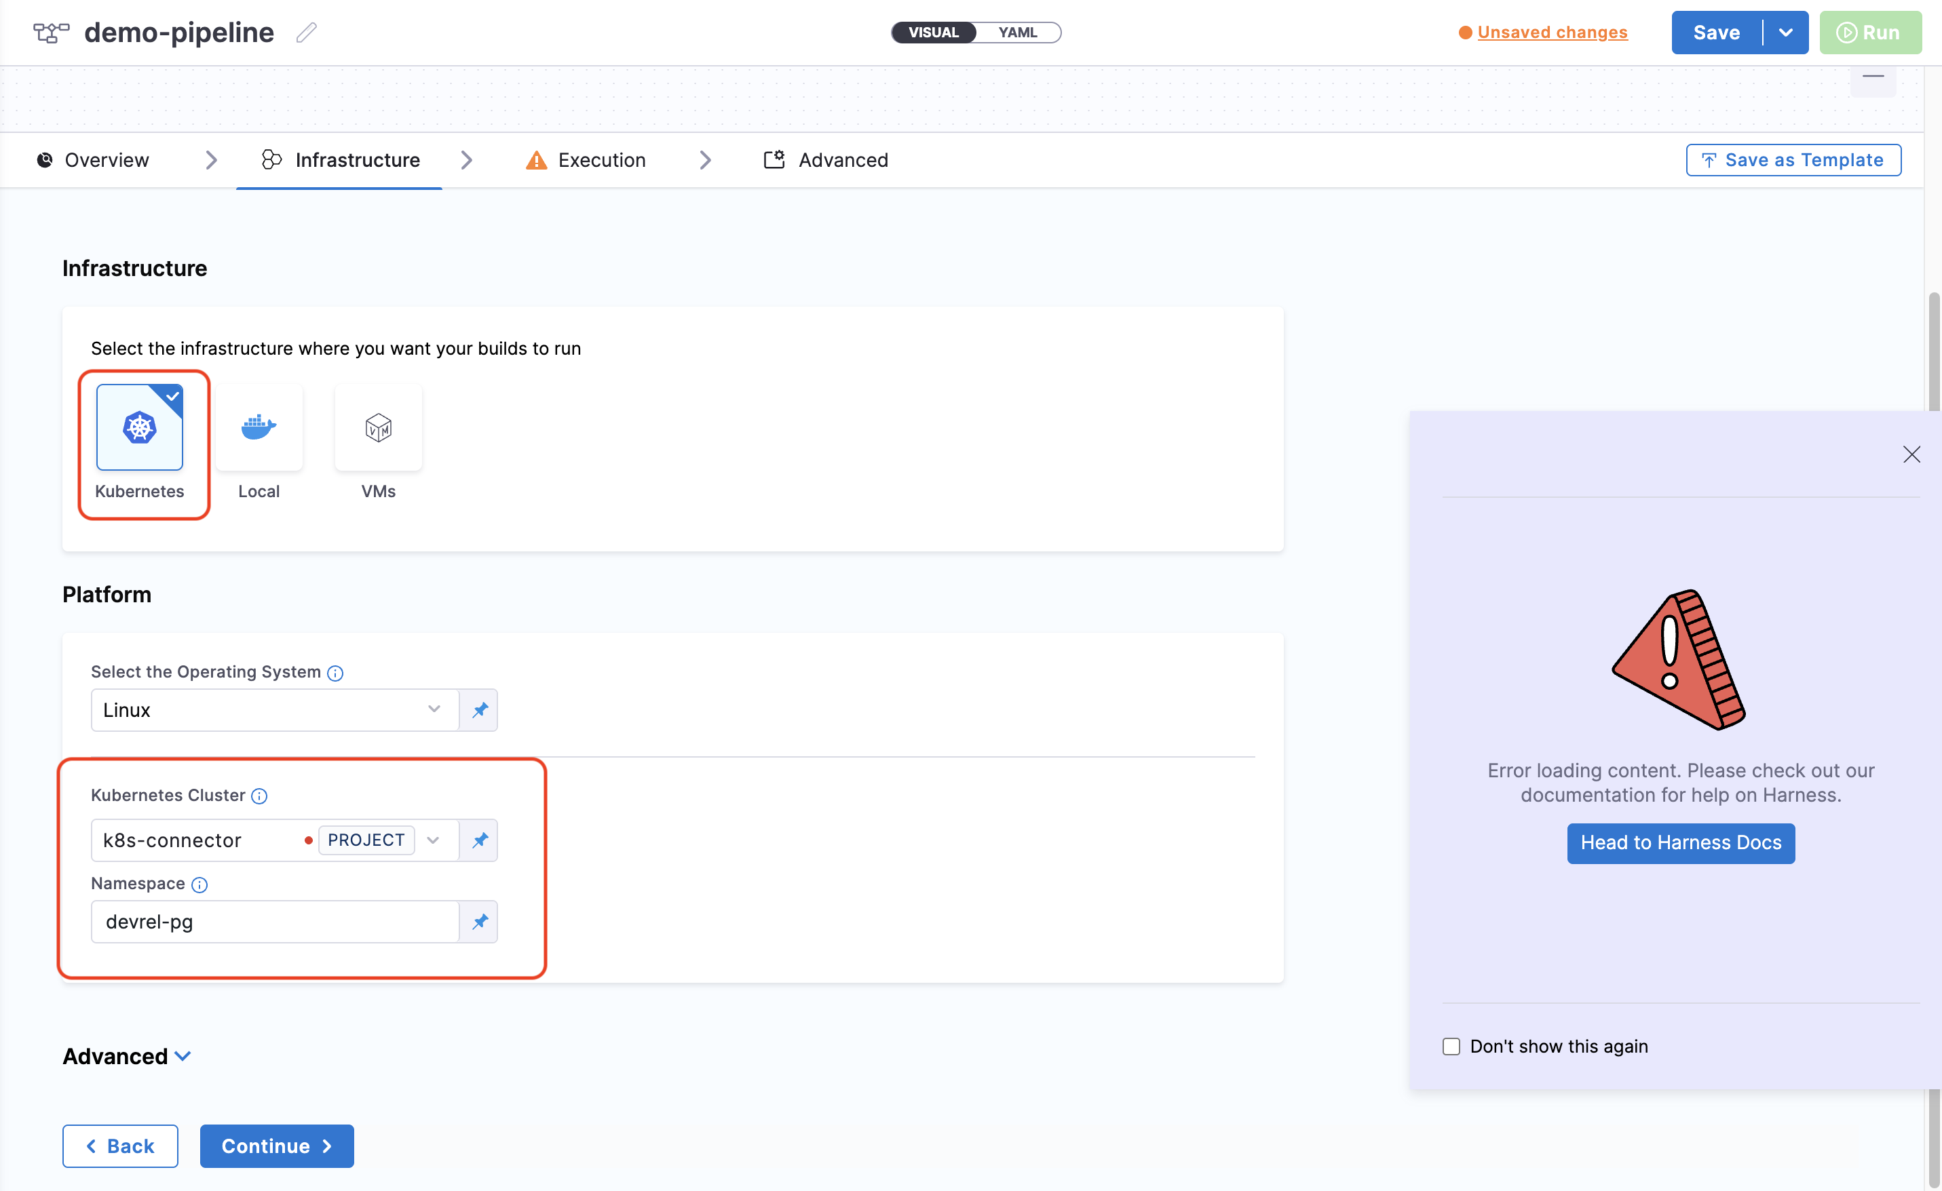This screenshot has height=1191, width=1942.
Task: Click pin icon beside Namespace field
Action: point(479,922)
